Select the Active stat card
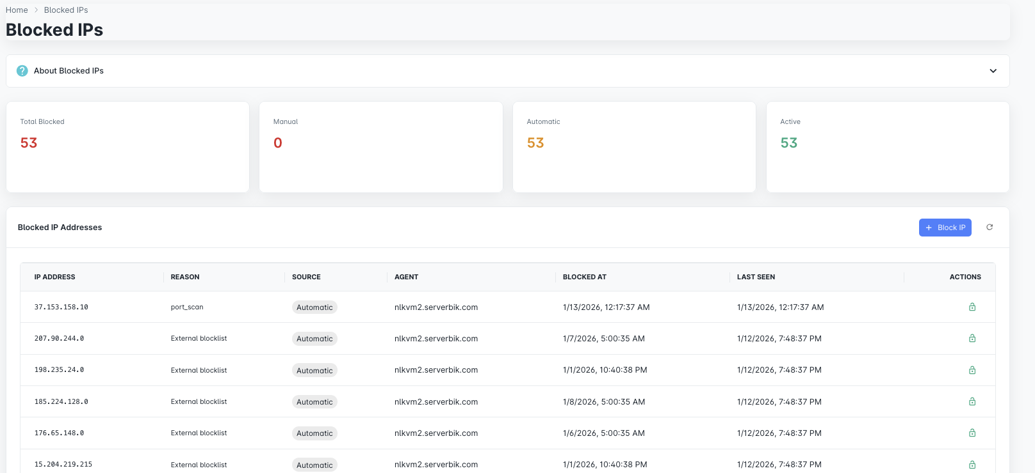The image size is (1035, 473). click(x=887, y=147)
